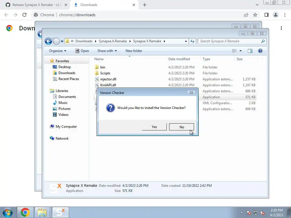Expand the arrow after the Synapse X Remake breadcrumb
Image resolution: width=291 pixels, height=218 pixels.
tap(165, 41)
